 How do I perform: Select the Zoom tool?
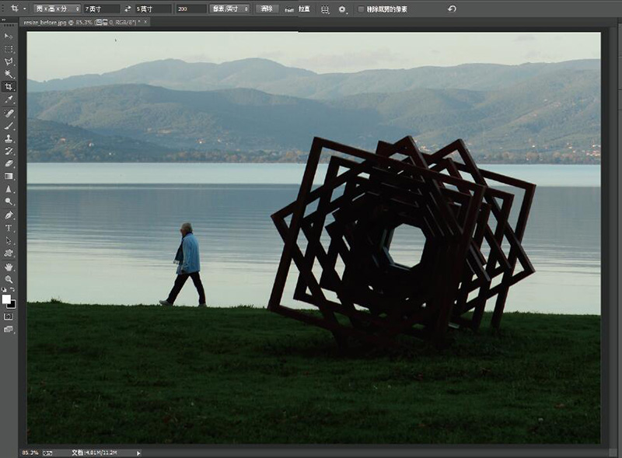[9, 278]
